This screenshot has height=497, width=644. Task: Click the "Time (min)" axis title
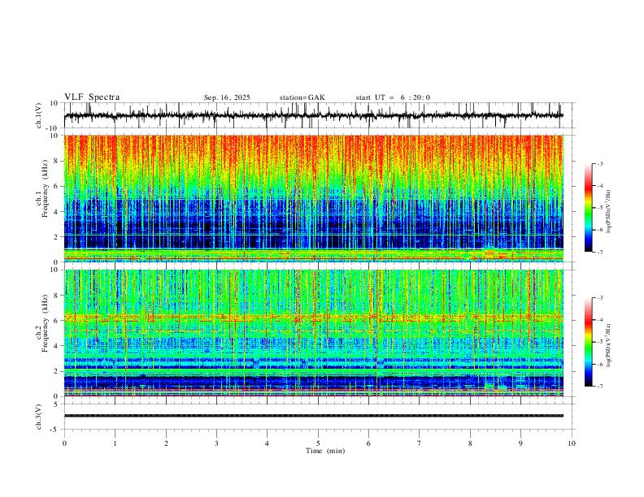click(325, 451)
